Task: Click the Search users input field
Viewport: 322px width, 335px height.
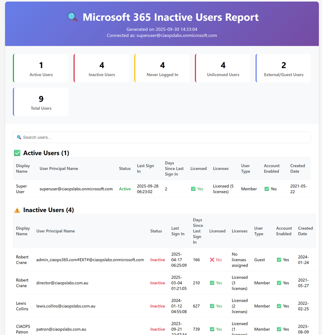Action: [162, 137]
